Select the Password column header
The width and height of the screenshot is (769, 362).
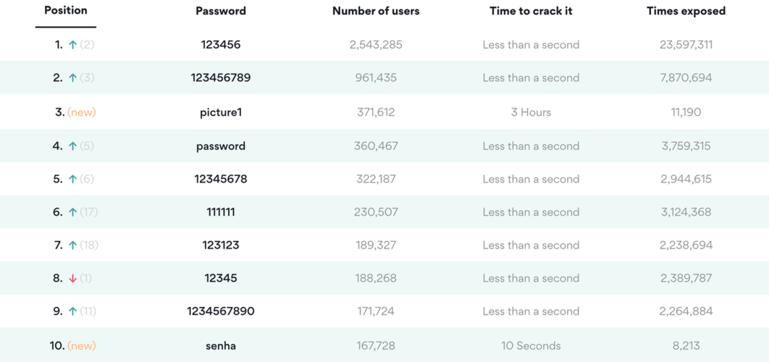click(x=221, y=12)
